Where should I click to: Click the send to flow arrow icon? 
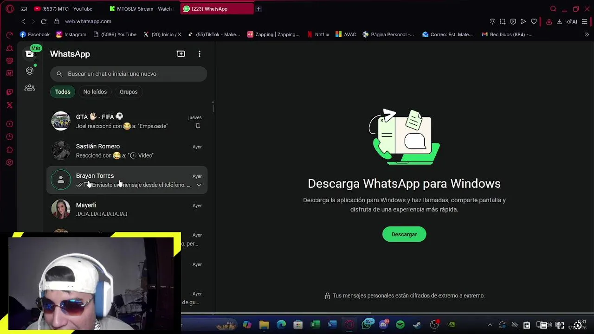pos(523,21)
